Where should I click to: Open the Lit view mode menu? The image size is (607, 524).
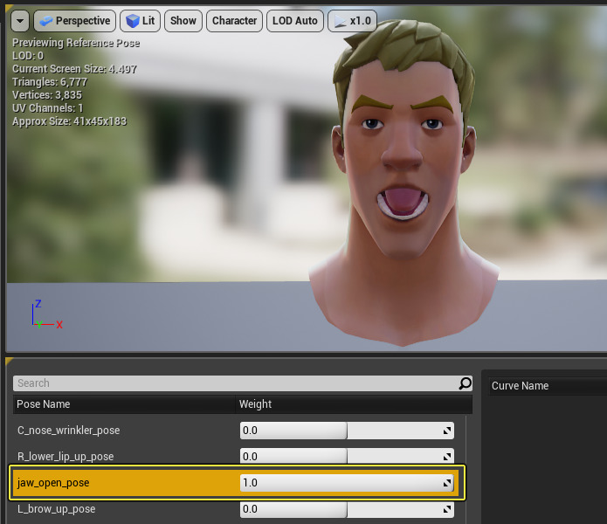coord(141,21)
